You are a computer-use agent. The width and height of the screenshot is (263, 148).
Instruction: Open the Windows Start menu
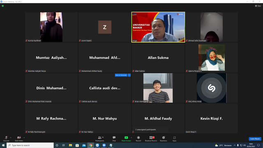(3, 145)
